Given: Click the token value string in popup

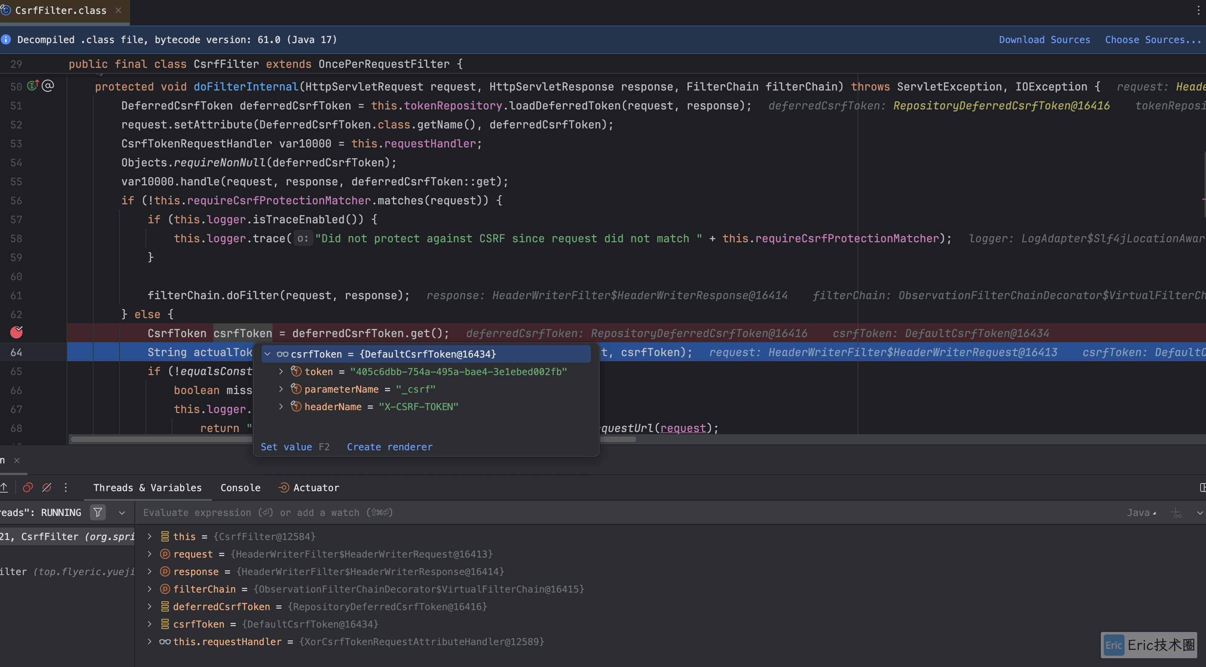Looking at the screenshot, I should click(x=459, y=371).
